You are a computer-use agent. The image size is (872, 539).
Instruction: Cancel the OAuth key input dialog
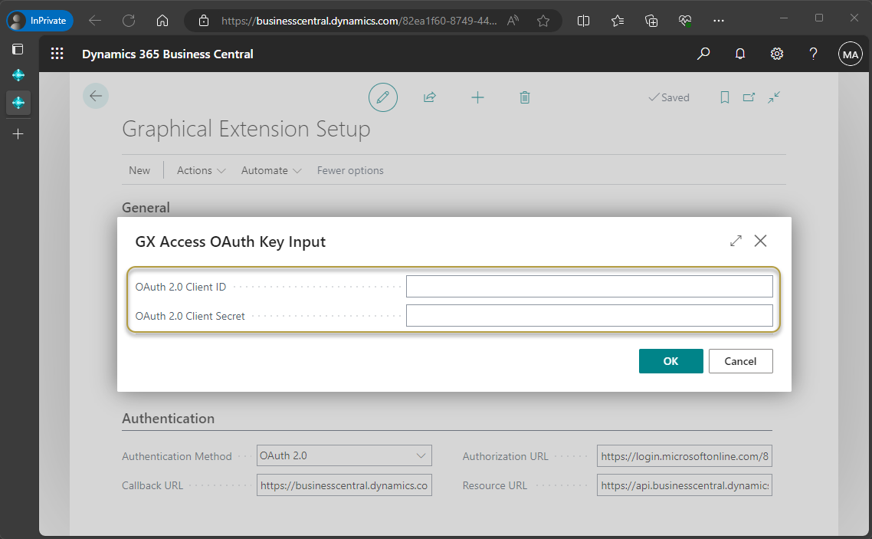[740, 361]
